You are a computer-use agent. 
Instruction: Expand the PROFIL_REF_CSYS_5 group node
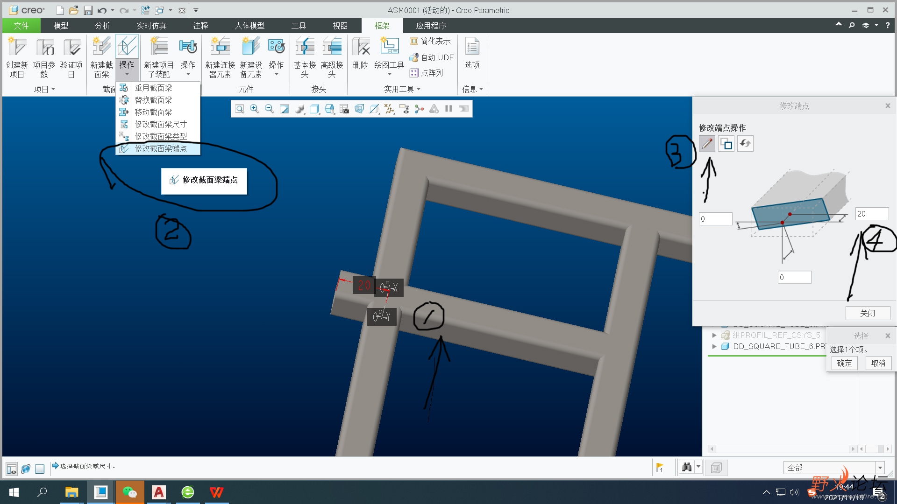(x=714, y=335)
